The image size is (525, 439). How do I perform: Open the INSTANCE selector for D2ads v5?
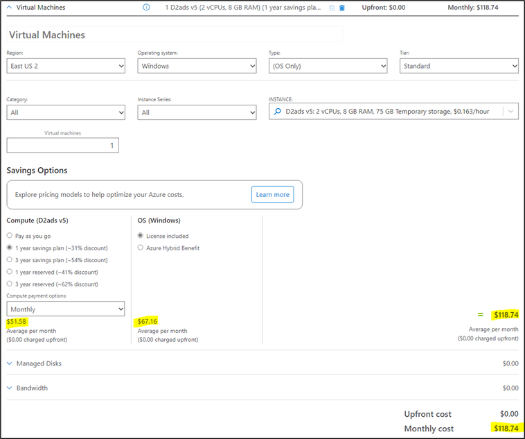click(393, 112)
